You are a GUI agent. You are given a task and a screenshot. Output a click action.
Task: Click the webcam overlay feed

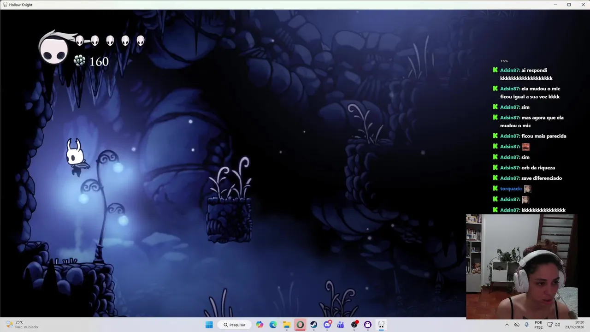coord(521,267)
